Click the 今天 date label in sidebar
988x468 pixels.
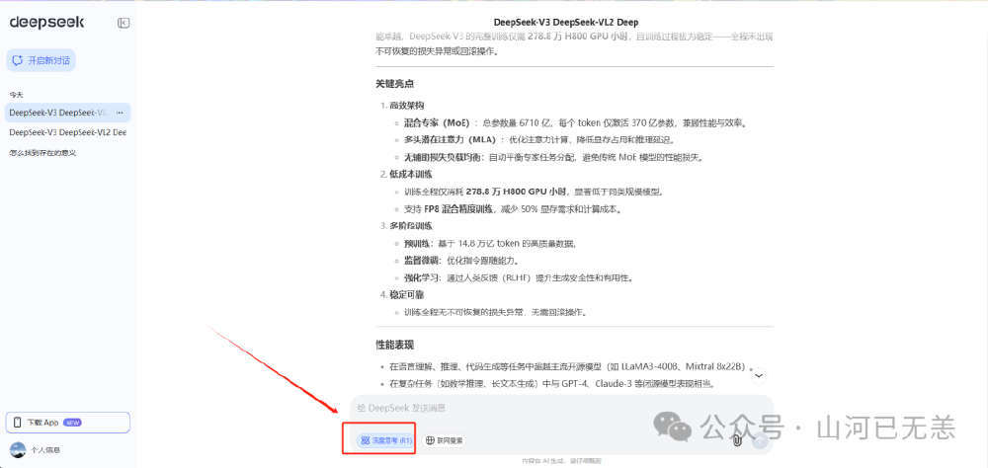[15, 95]
